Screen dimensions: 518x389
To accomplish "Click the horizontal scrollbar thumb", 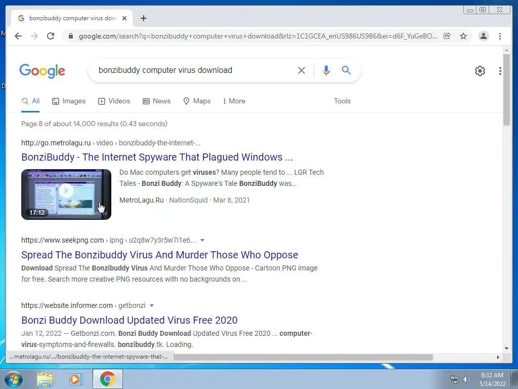I will (304, 357).
